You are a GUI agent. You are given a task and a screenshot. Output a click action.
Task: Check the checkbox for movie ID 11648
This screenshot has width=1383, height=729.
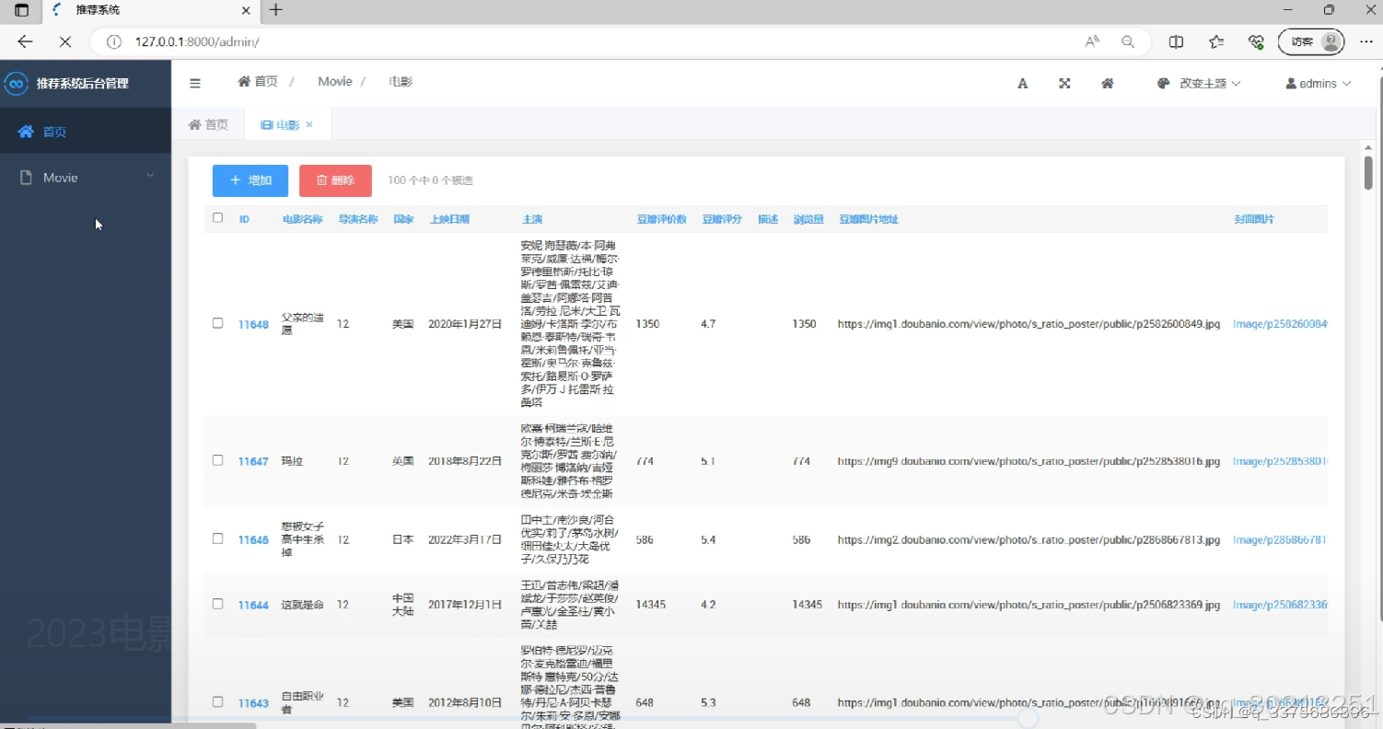[217, 324]
